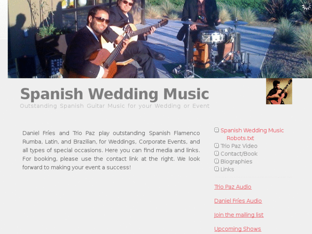Click the arrow icon beside Biographies
Image resolution: width=312 pixels, height=234 pixels.
[x=216, y=161]
